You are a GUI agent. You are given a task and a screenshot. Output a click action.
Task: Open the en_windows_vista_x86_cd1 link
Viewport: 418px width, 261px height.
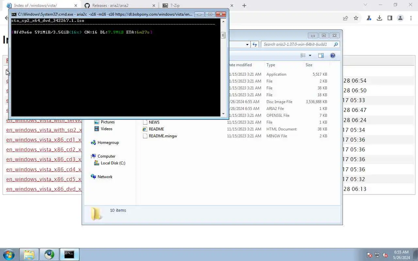click(44, 140)
